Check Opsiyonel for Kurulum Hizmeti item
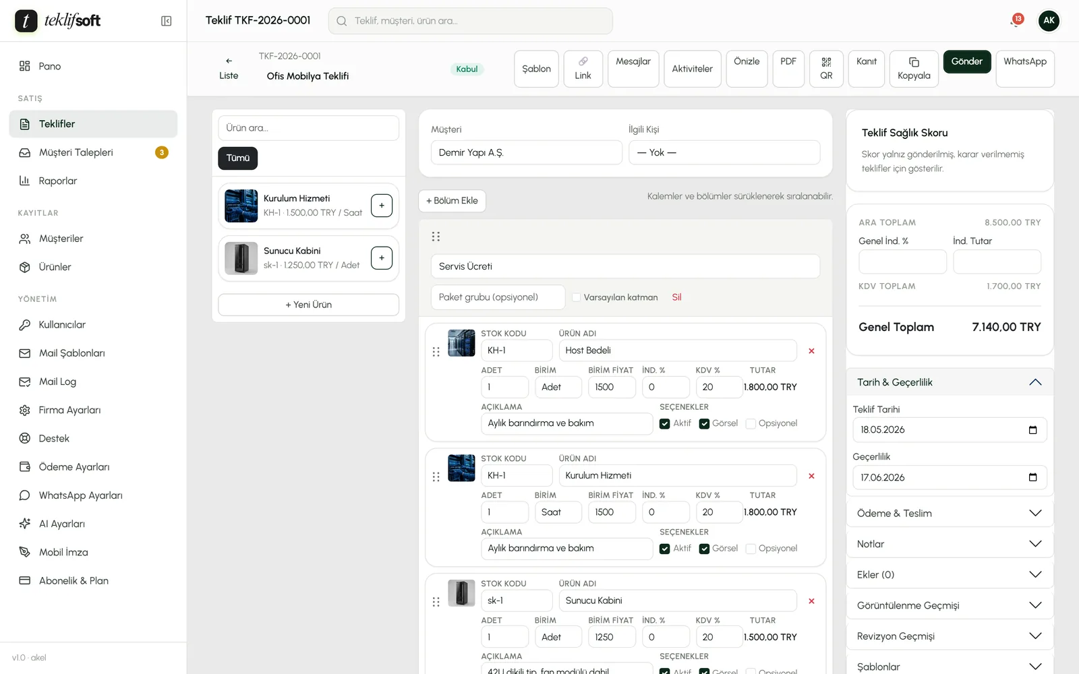1079x674 pixels. tap(751, 549)
